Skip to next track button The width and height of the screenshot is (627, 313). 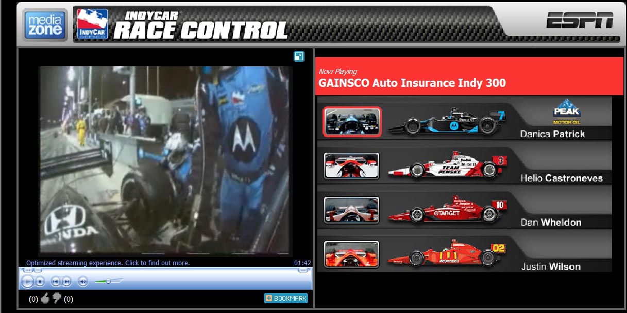[x=66, y=281]
